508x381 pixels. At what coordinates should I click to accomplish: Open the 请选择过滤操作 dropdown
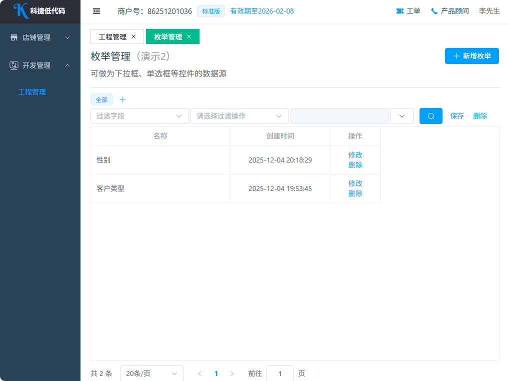(239, 116)
